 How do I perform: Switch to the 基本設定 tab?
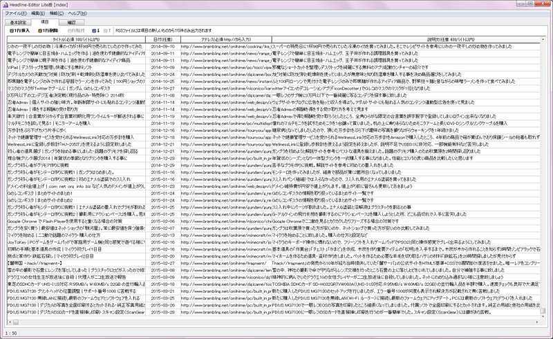(18, 22)
